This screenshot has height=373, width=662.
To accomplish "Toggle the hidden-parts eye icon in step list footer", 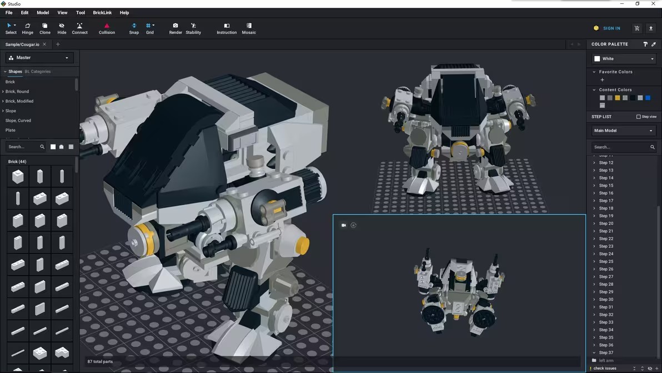I will pos(650,369).
